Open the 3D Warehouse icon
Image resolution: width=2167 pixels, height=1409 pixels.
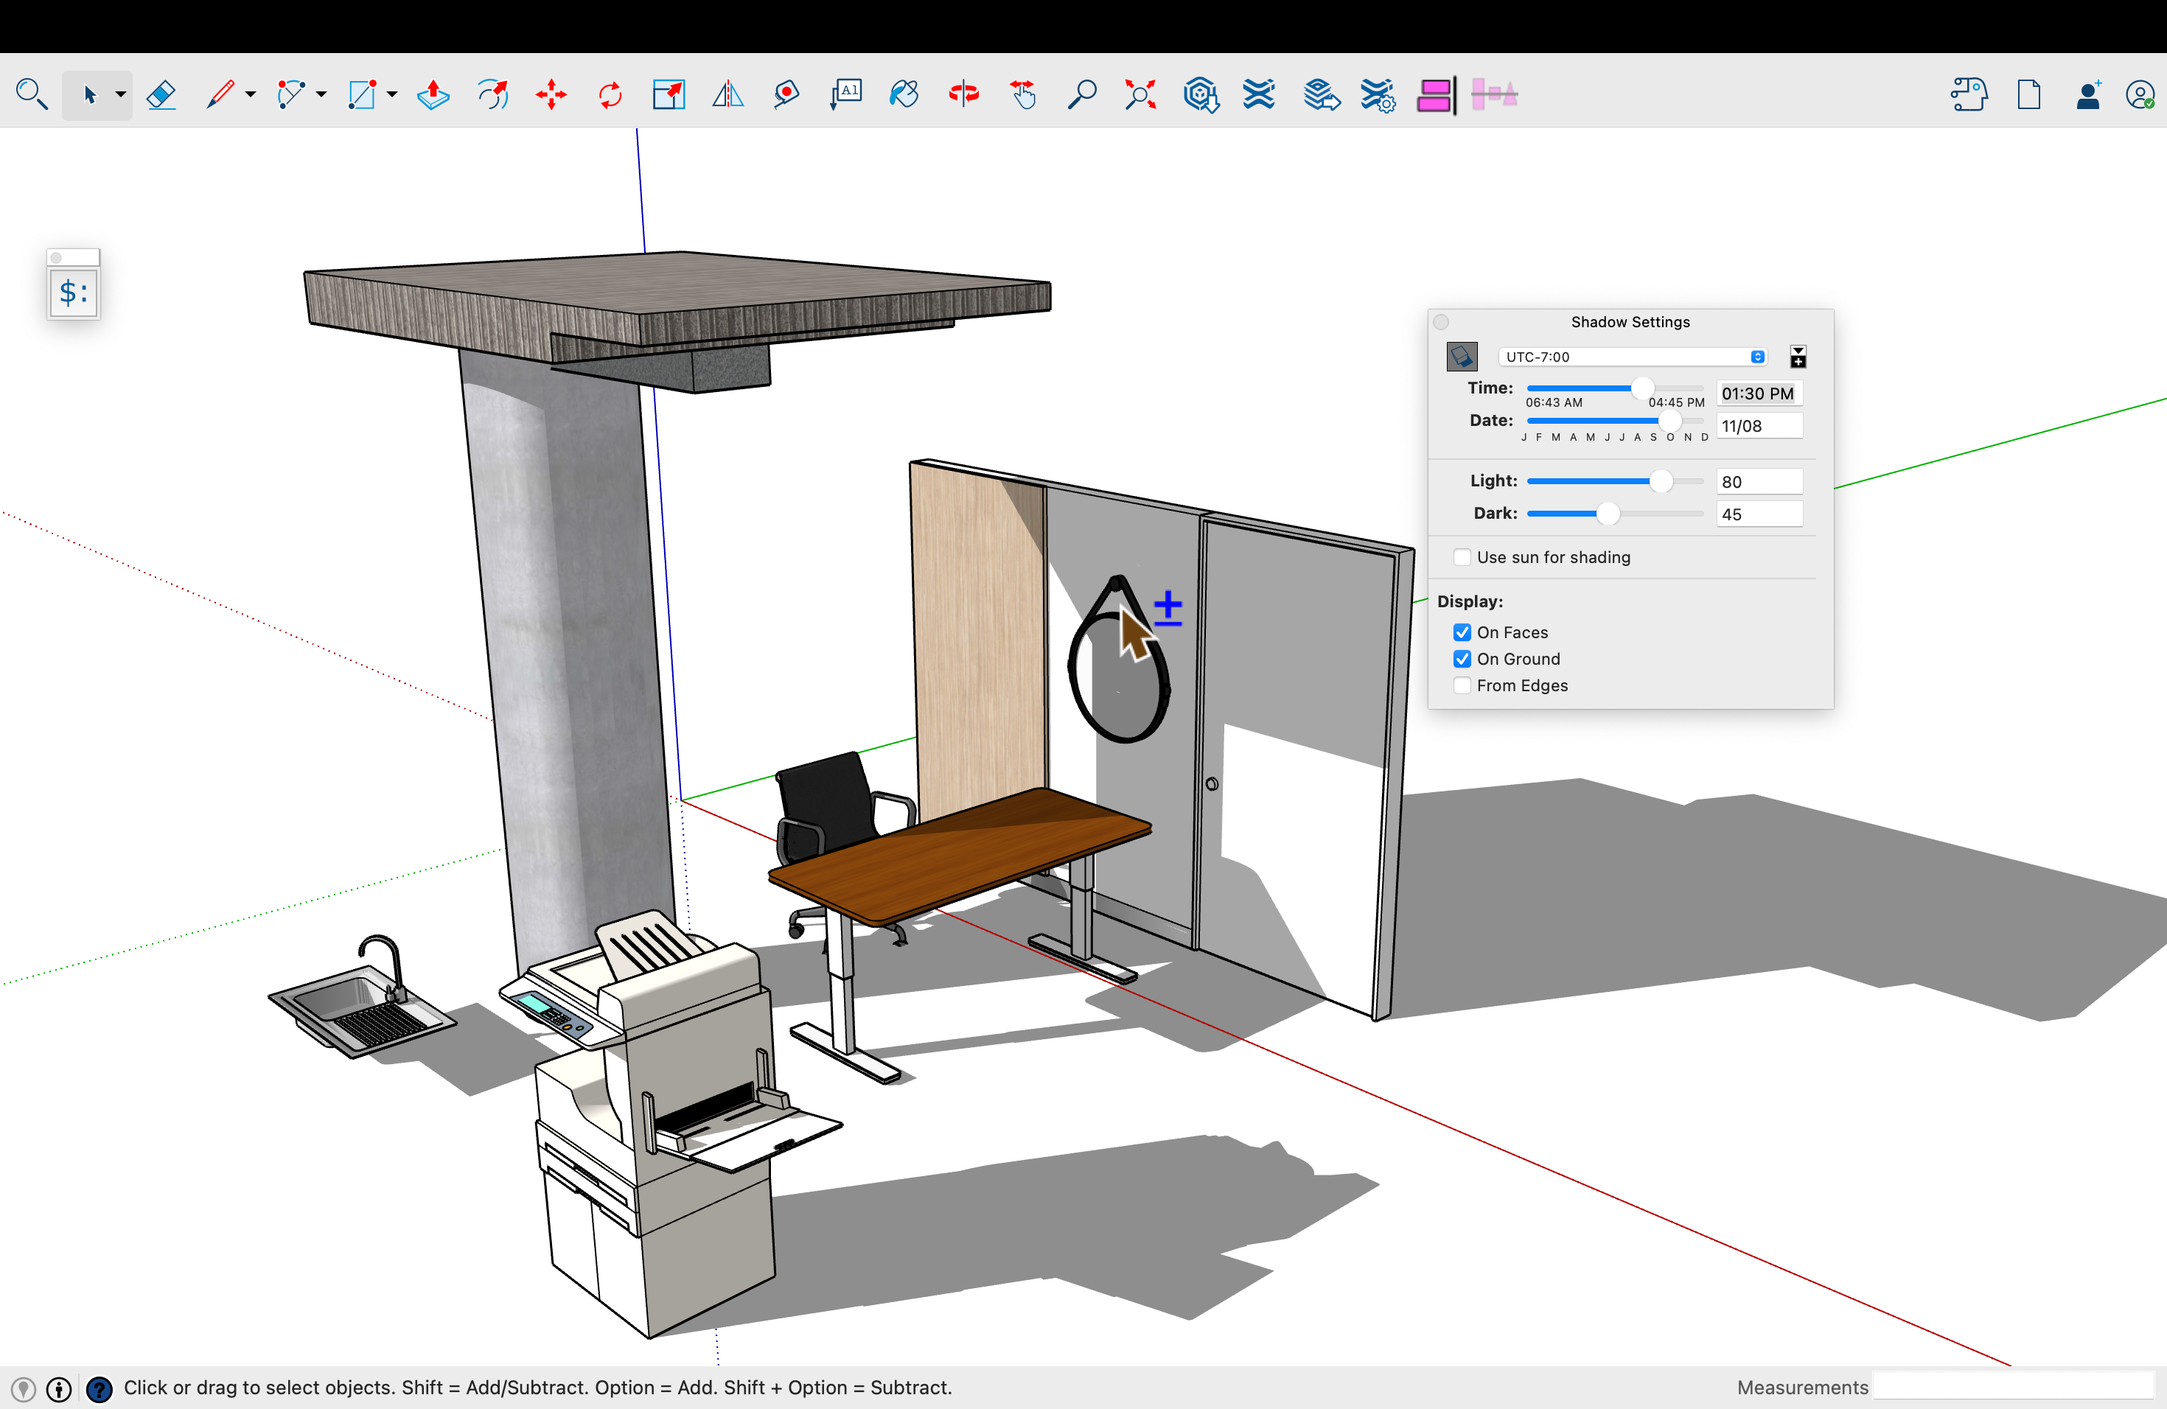click(1200, 94)
